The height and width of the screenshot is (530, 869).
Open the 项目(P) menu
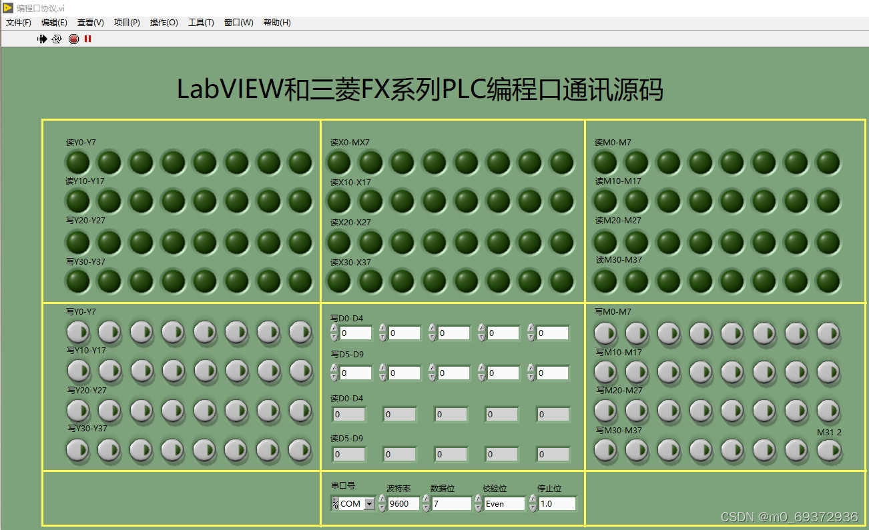pyautogui.click(x=127, y=22)
